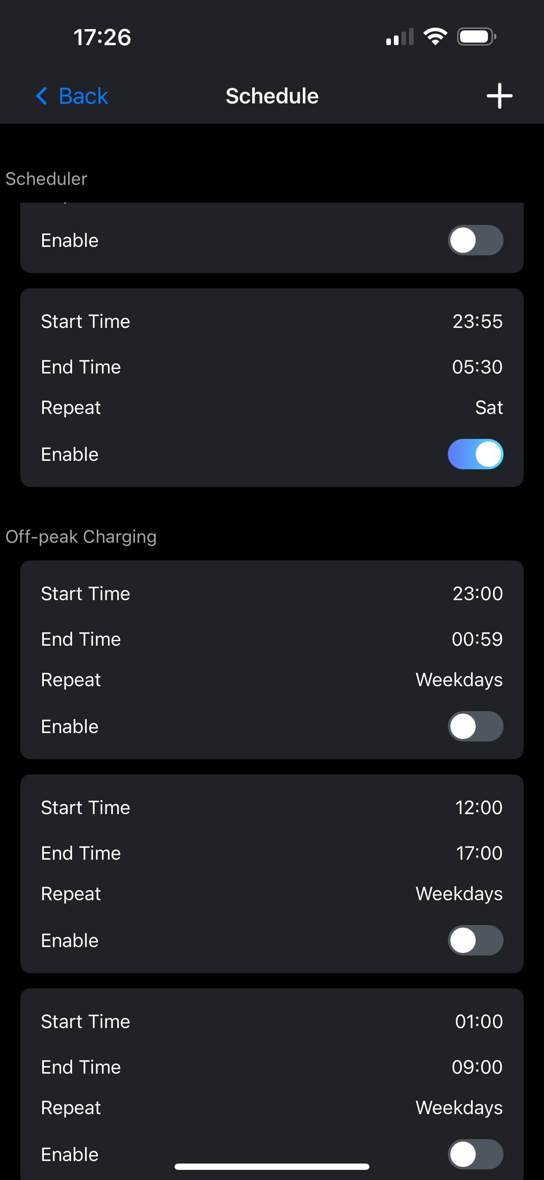544x1180 pixels.
Task: Edit the 00:59 End Time value
Action: tap(477, 639)
